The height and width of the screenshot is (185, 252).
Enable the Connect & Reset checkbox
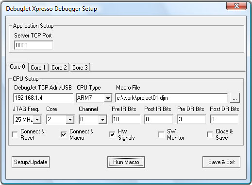[x=15, y=134]
